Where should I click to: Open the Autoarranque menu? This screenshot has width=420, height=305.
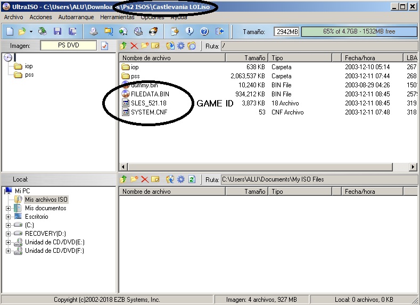[x=76, y=17]
